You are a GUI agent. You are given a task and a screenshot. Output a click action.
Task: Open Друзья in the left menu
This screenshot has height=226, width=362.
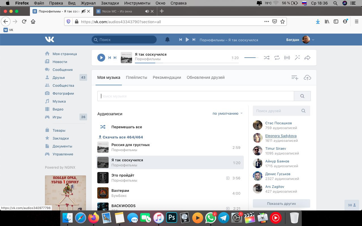tap(59, 77)
